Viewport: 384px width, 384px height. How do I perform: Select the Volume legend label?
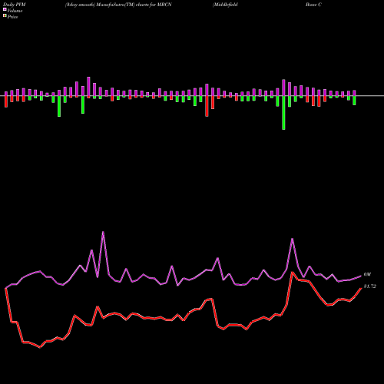coord(15,11)
